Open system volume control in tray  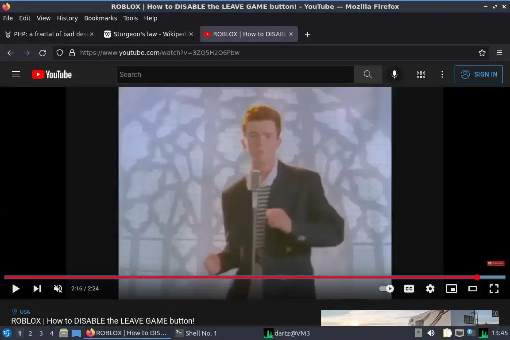431,333
